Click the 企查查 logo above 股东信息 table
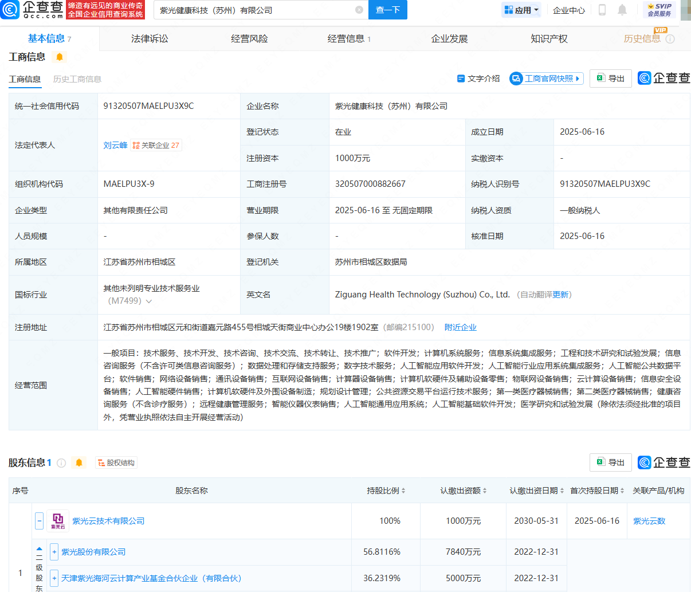Viewport: 691px width, 592px height. [x=663, y=462]
